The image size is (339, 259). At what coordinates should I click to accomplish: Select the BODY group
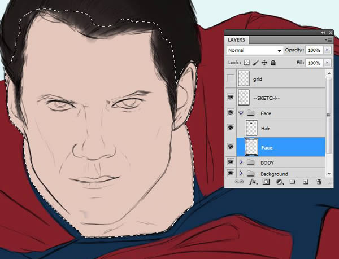[x=281, y=163]
